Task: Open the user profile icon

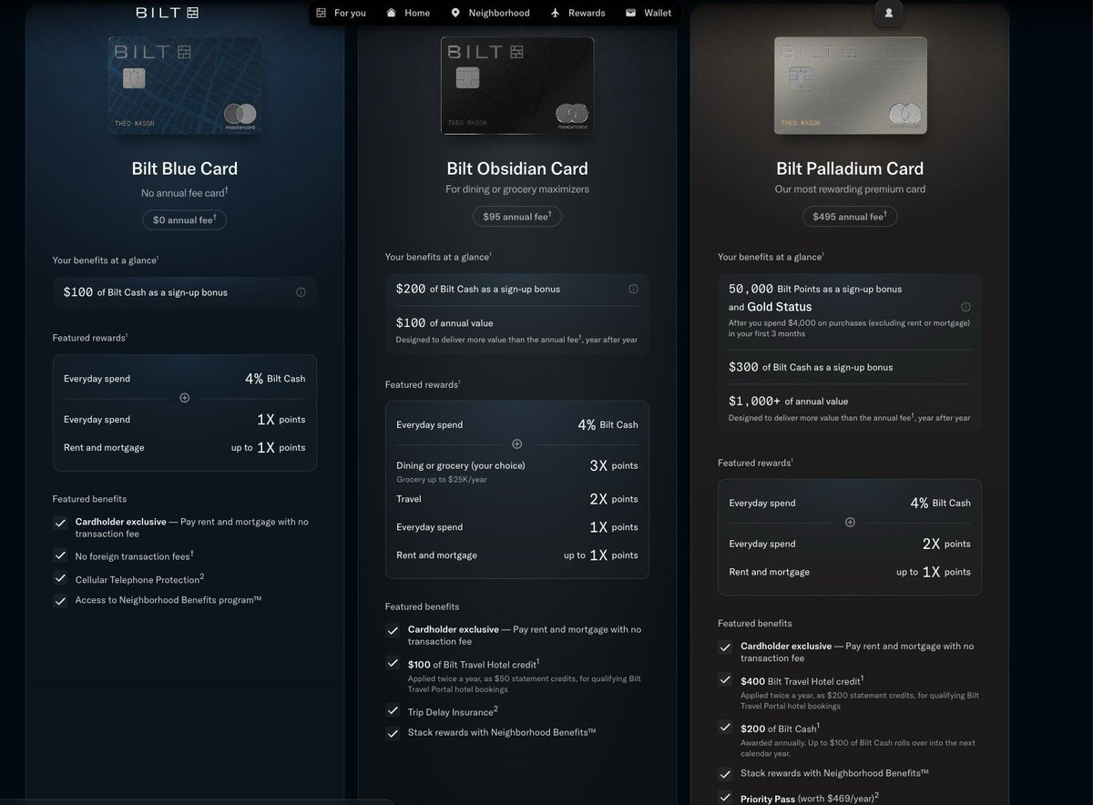Action: tap(888, 13)
